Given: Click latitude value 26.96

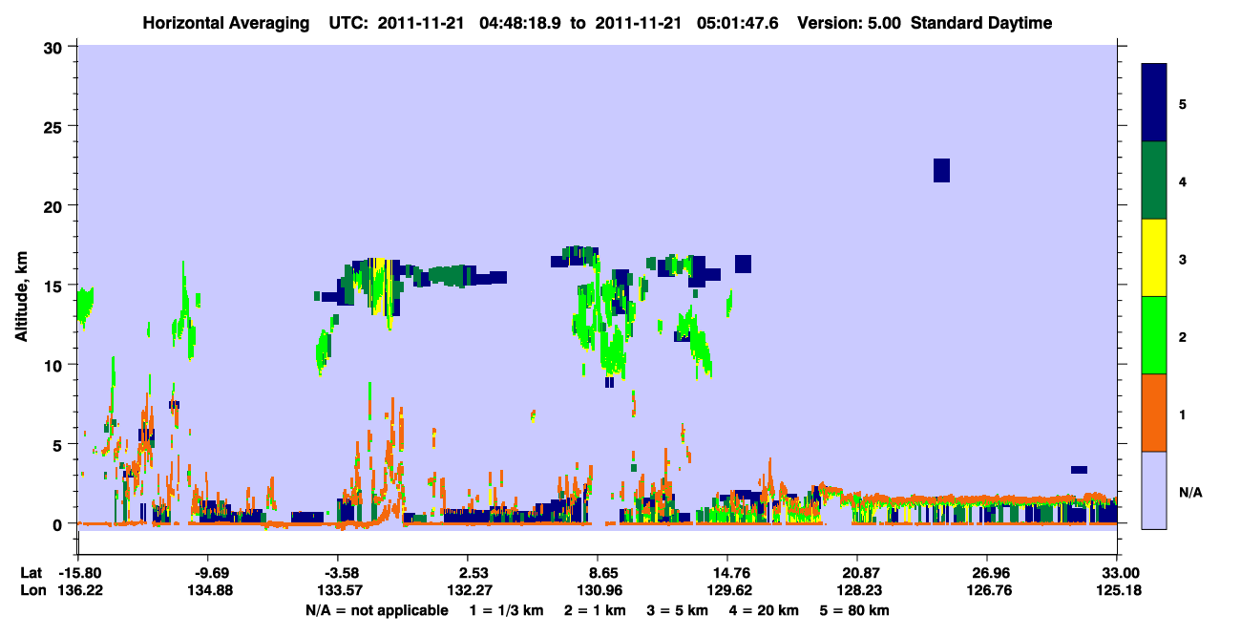Looking at the screenshot, I should (987, 572).
